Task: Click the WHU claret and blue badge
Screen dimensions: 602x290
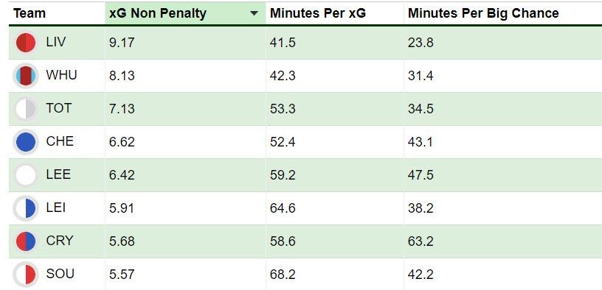Action: click(x=26, y=76)
